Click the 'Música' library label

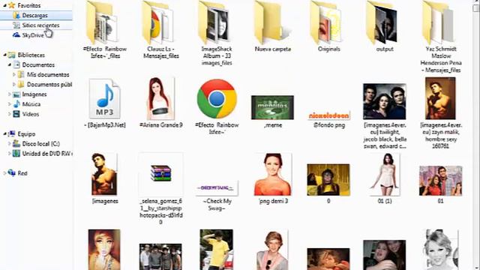[x=31, y=104]
